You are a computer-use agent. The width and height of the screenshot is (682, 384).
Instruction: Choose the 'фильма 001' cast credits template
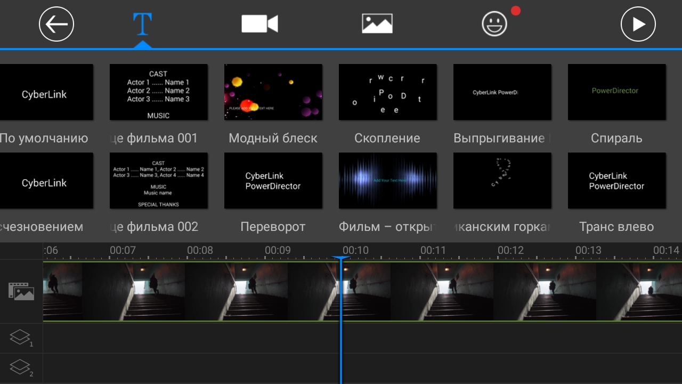click(158, 92)
